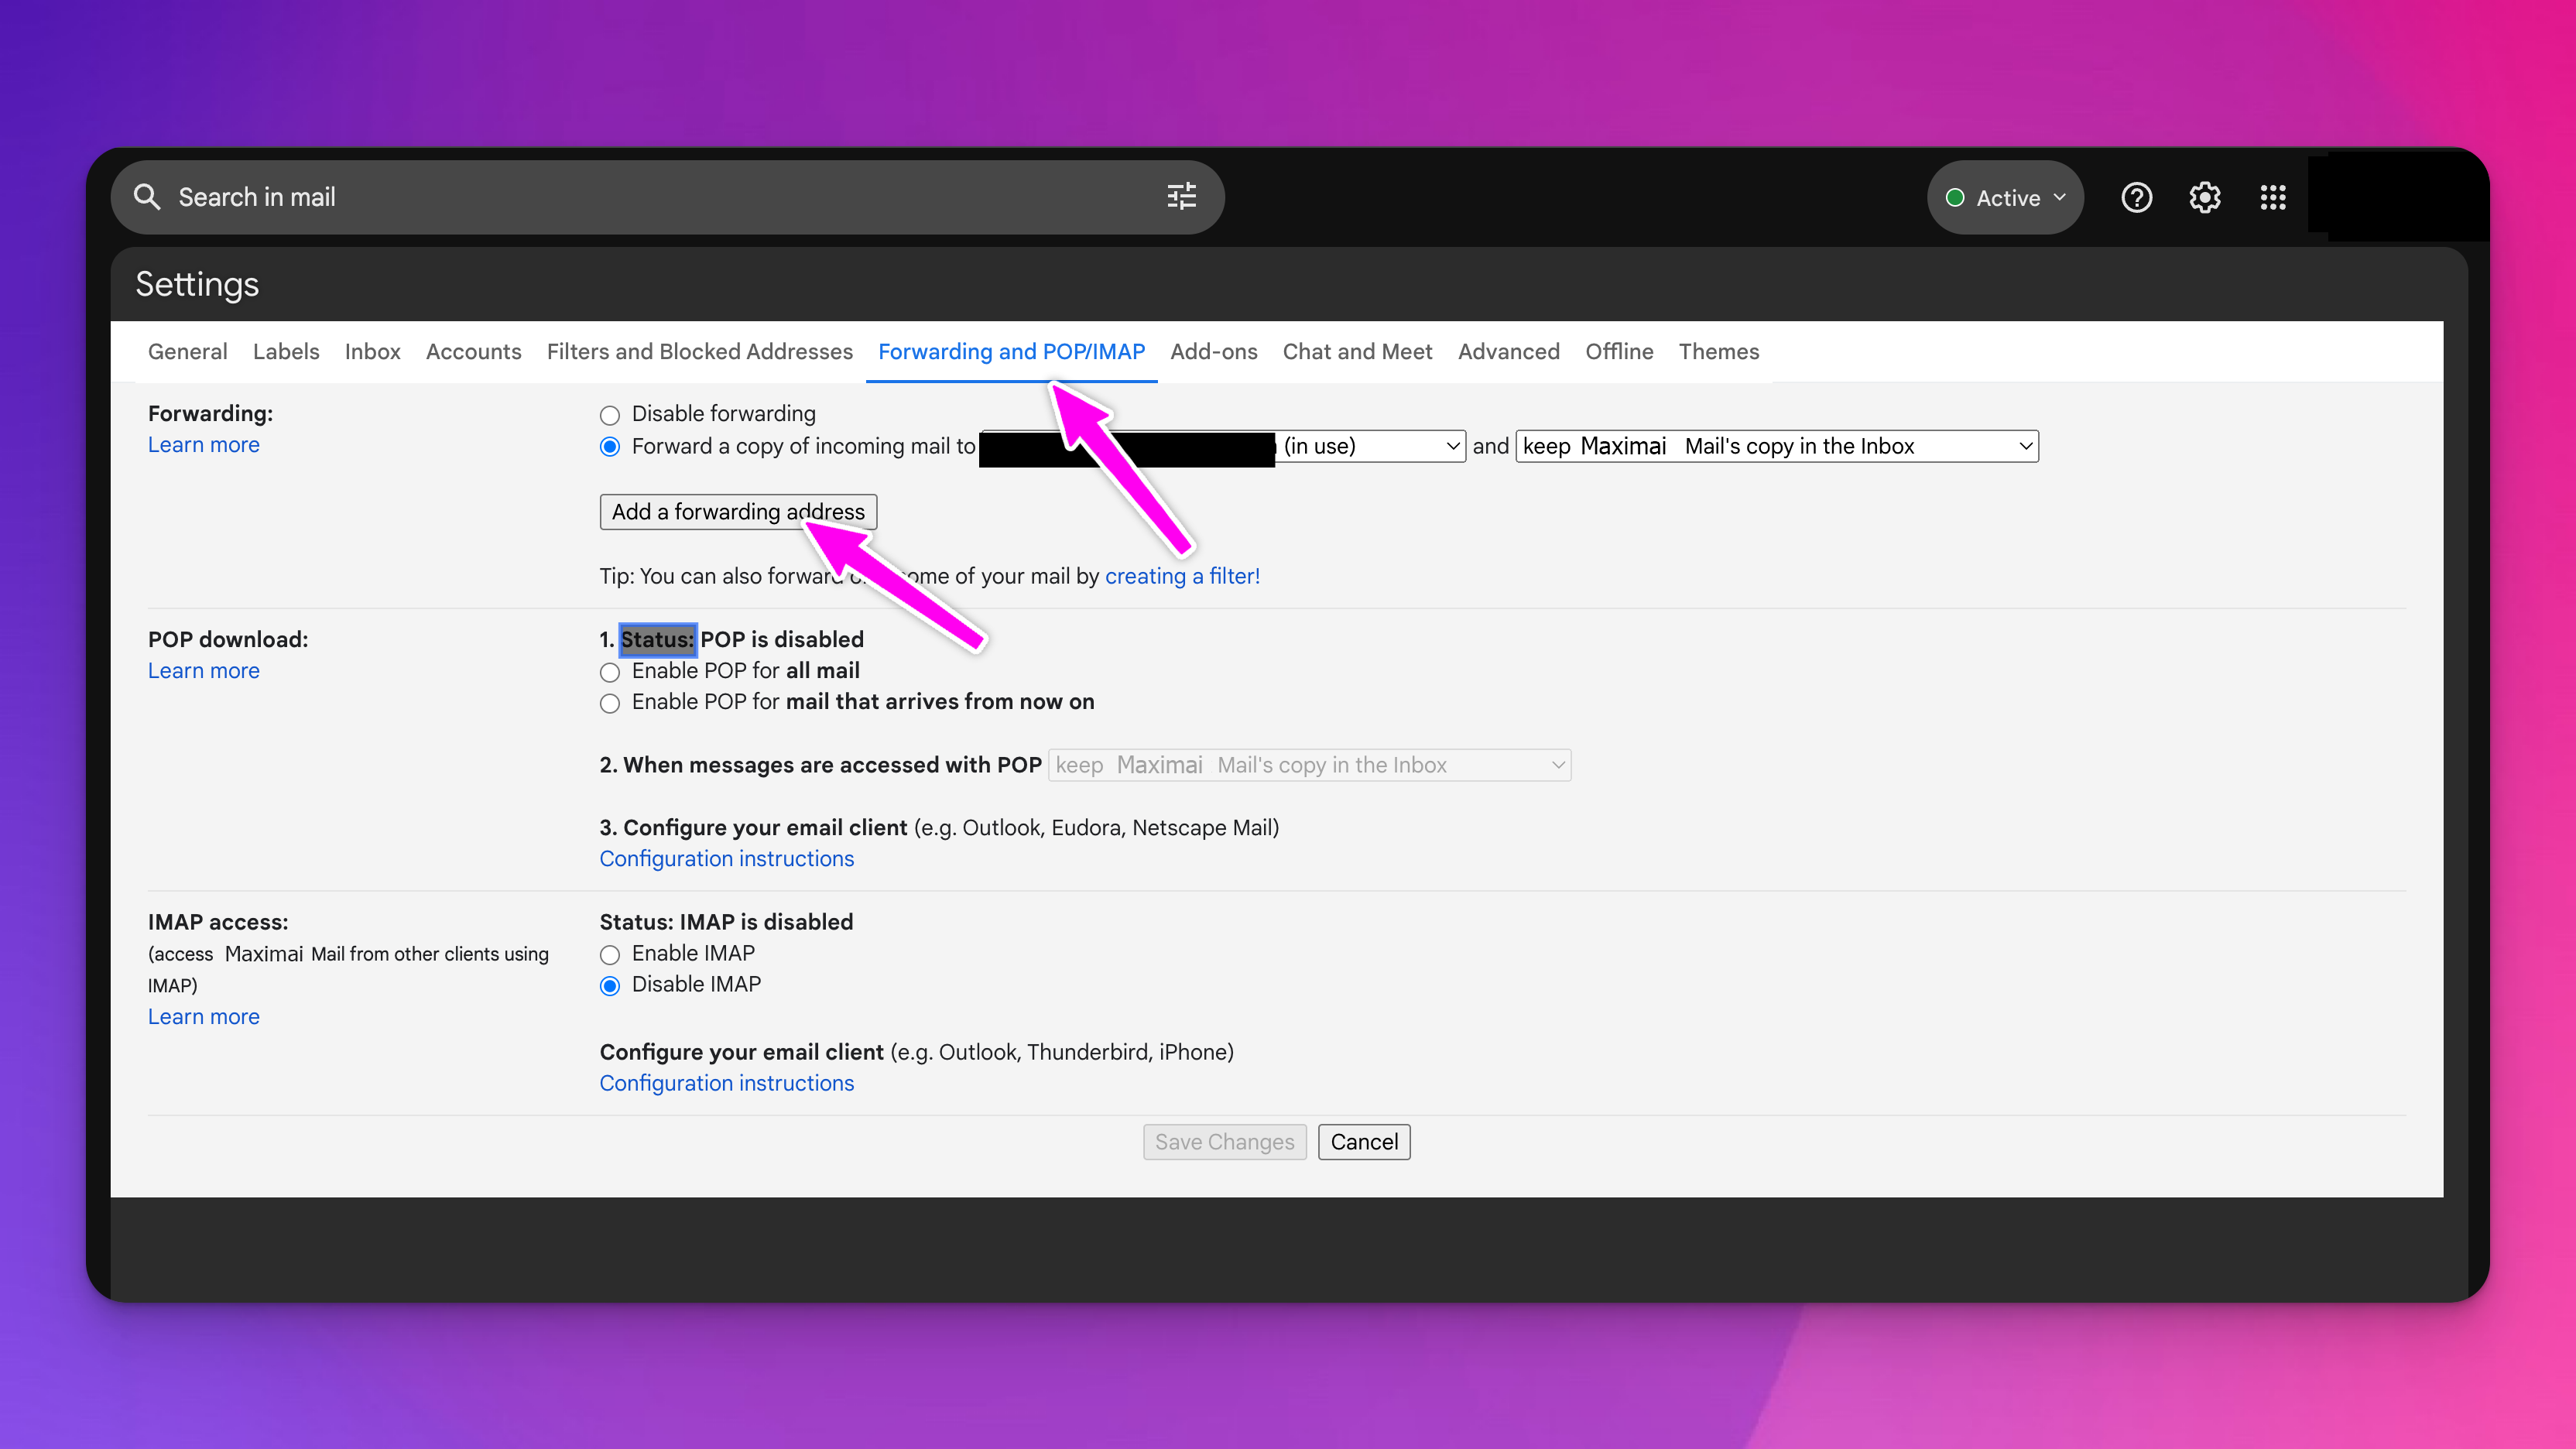Select Disable forwarding radio button

610,415
